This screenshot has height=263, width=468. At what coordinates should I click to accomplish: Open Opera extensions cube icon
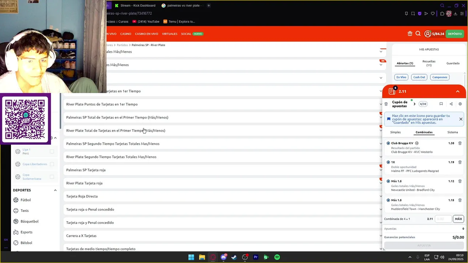[x=442, y=14]
